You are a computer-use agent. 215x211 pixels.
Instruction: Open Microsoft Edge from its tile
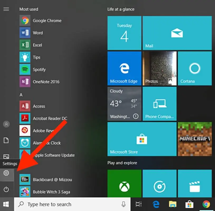124,68
